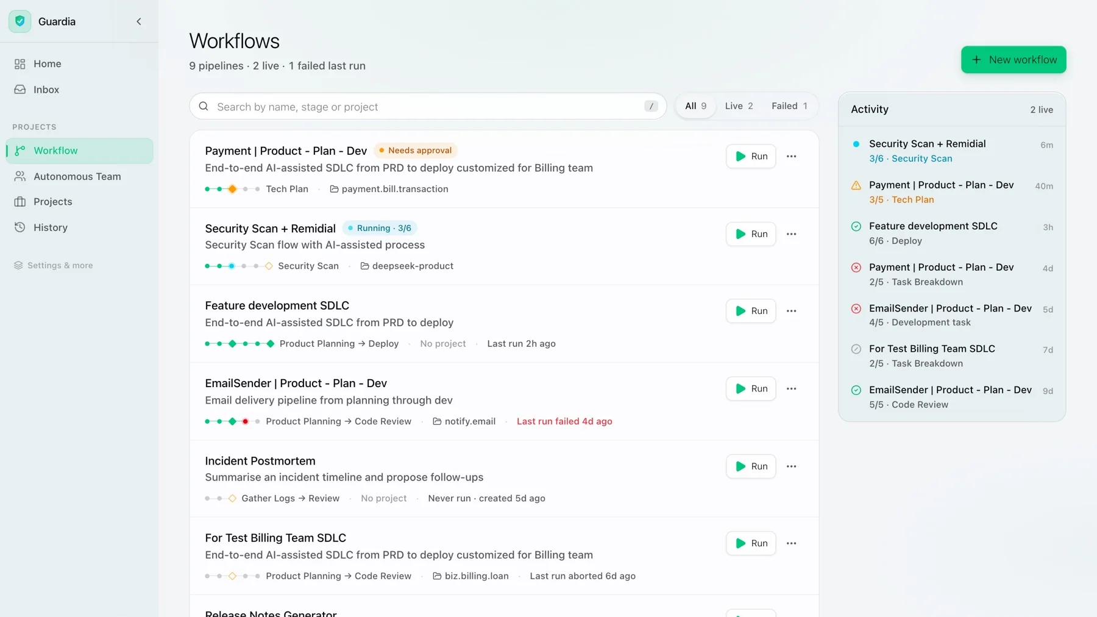Open History in the sidebar
Screen dimensions: 1097x617
pyautogui.click(x=79, y=227)
